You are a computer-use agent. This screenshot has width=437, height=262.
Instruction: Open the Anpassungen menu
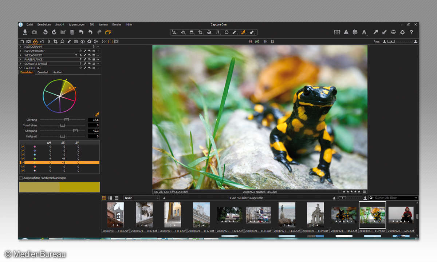pos(77,24)
